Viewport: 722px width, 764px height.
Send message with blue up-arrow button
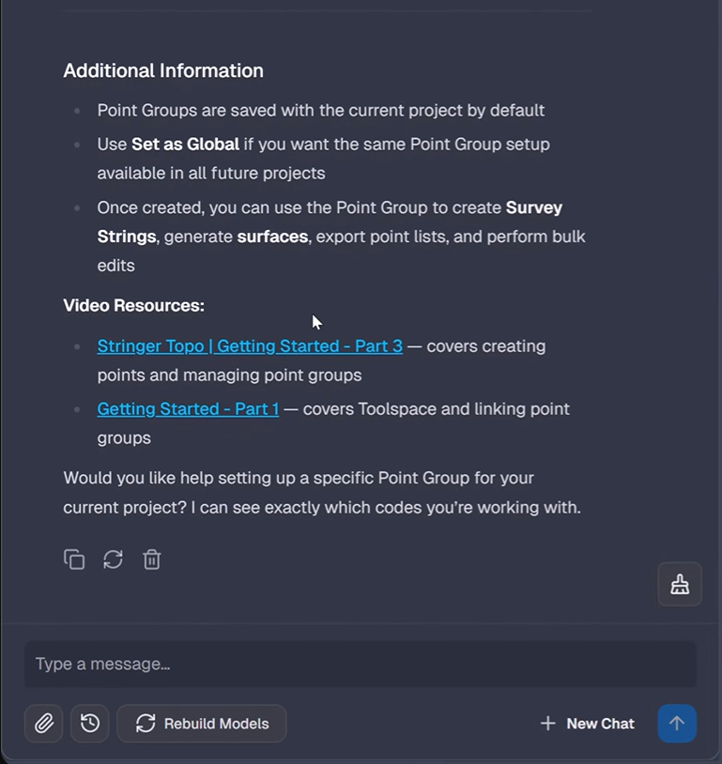click(x=677, y=724)
